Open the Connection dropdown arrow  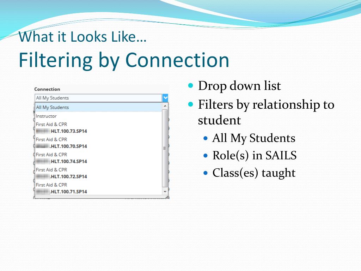click(165, 98)
